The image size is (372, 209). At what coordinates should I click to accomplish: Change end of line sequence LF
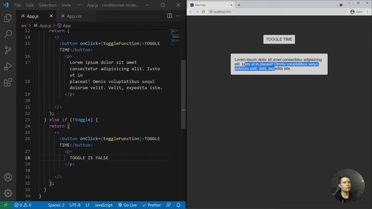coord(88,205)
